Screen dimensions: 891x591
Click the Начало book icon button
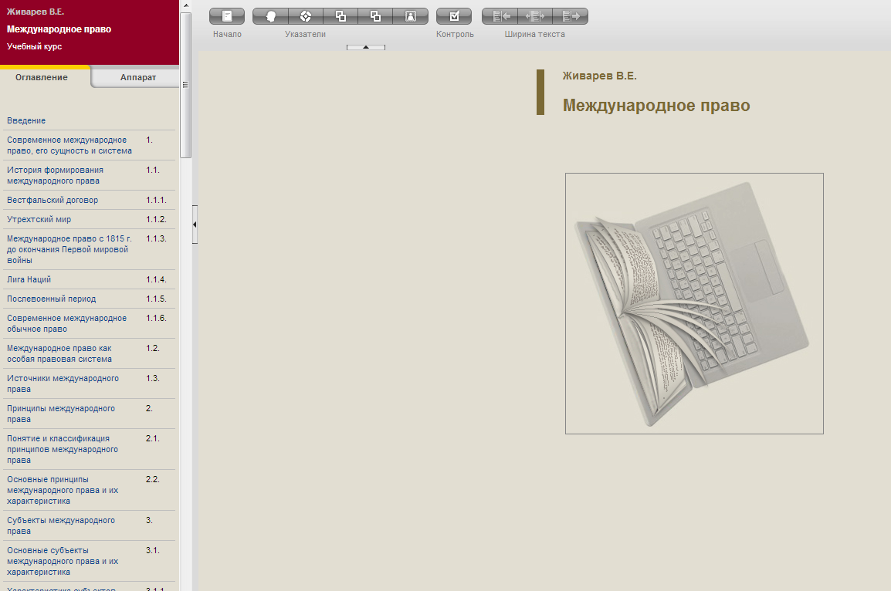pos(227,16)
